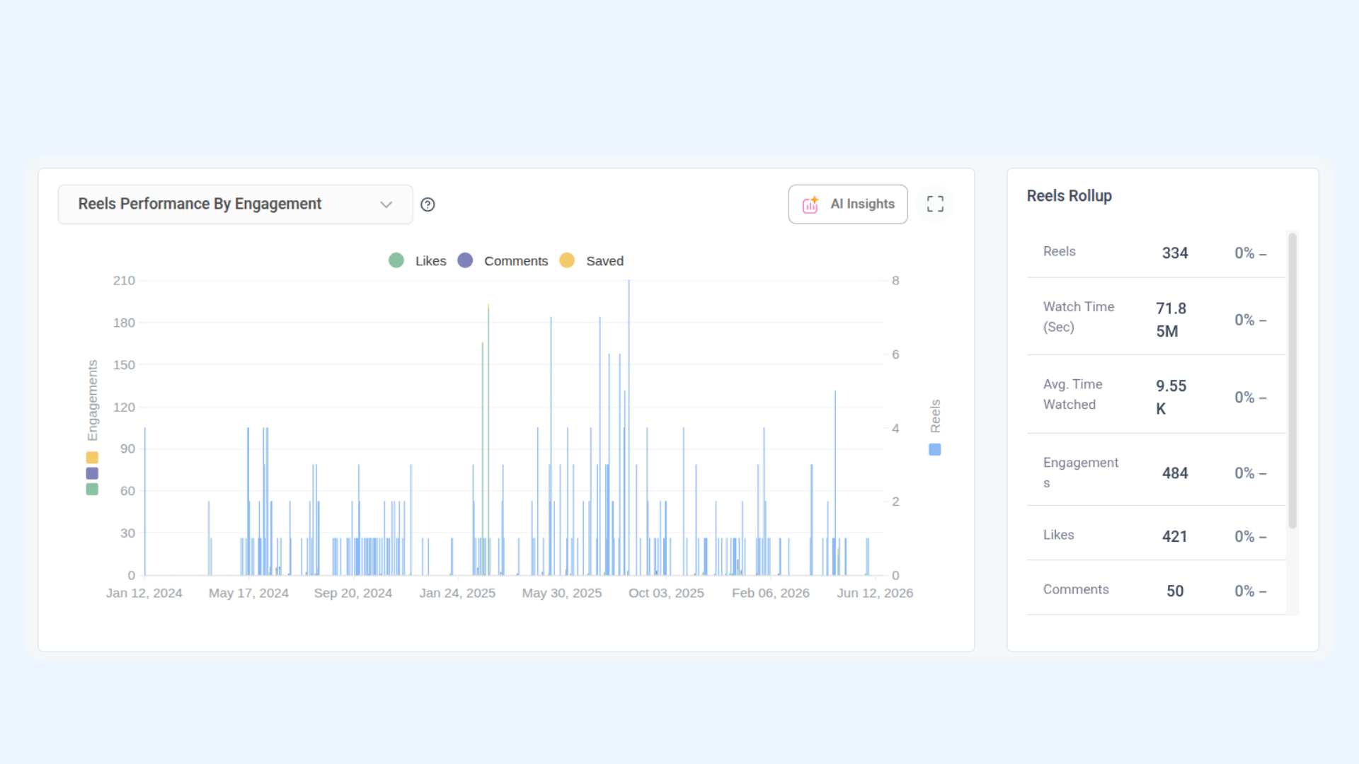Select the Reels row label
The height and width of the screenshot is (764, 1359).
[x=1059, y=252]
